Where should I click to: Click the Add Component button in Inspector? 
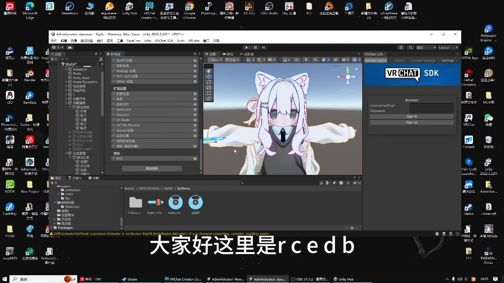pos(152,169)
